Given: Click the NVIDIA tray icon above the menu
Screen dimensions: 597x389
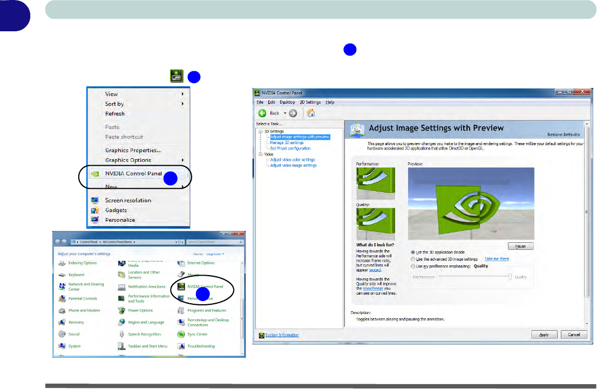Looking at the screenshot, I should tap(177, 76).
